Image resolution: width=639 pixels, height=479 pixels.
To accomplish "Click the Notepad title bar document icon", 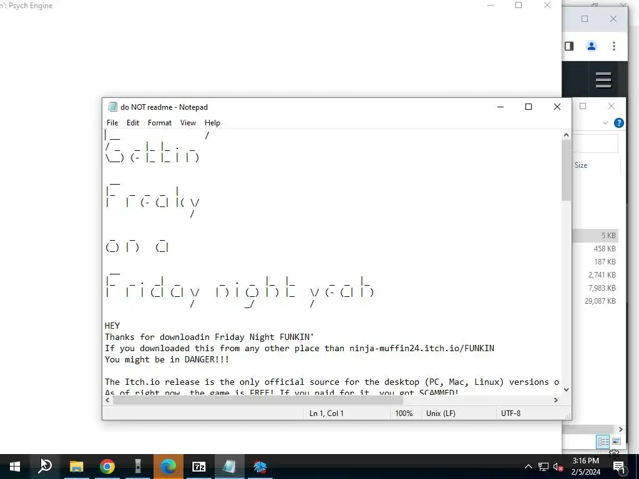I will coord(112,107).
